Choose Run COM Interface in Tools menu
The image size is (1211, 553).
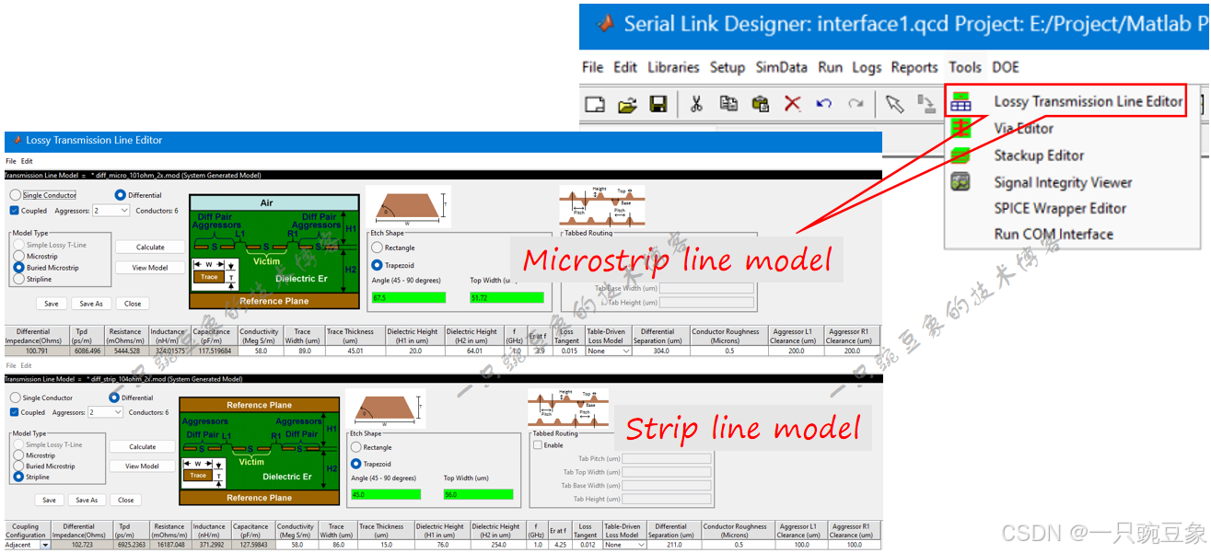click(x=1054, y=234)
